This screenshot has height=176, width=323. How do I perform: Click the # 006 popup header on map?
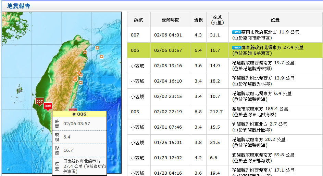pyautogui.click(x=79, y=114)
